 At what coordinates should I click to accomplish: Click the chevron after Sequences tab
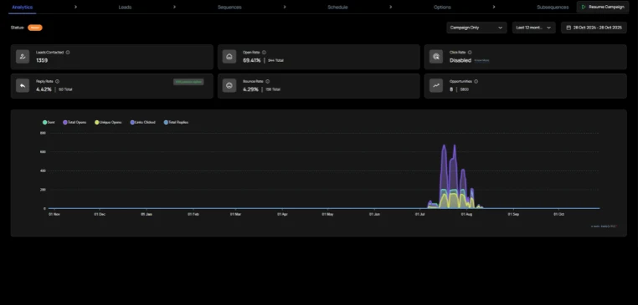coord(285,7)
